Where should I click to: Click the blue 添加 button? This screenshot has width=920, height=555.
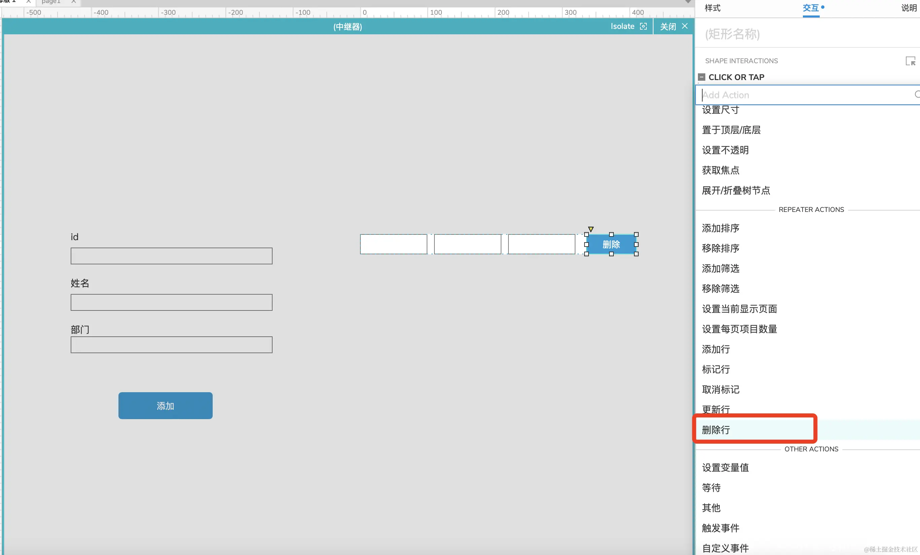pyautogui.click(x=166, y=406)
